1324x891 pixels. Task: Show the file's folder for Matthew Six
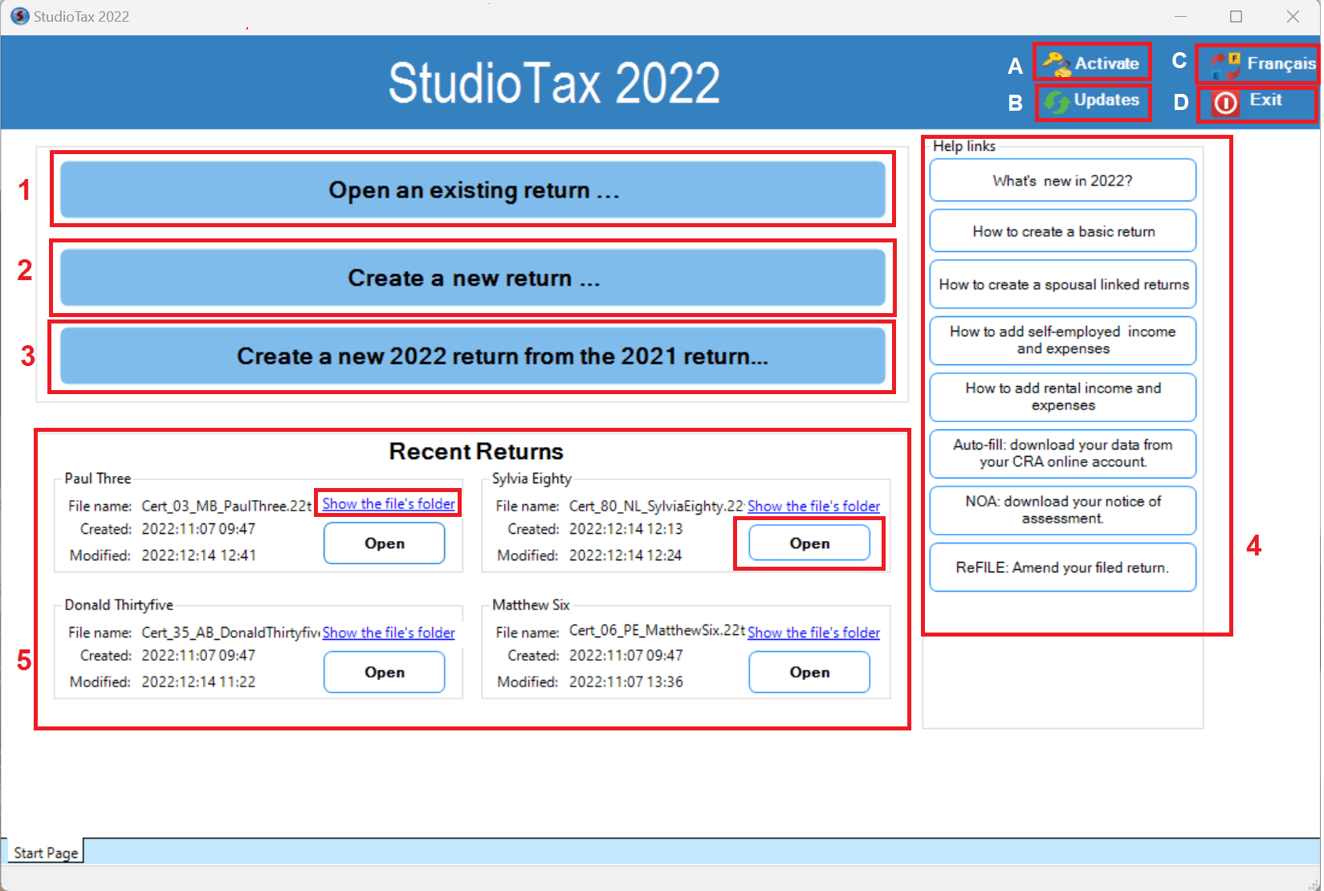point(813,633)
